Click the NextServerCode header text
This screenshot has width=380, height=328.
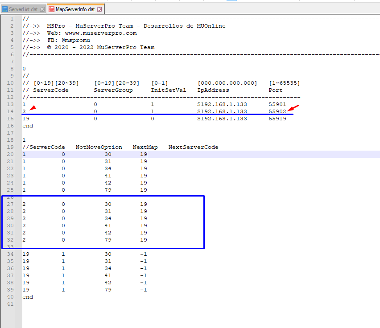coord(193,147)
